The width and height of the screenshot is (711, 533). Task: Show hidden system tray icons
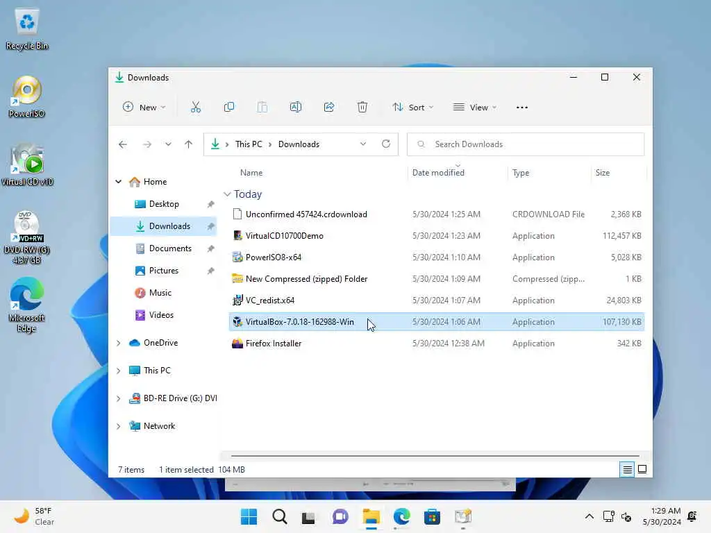point(589,516)
